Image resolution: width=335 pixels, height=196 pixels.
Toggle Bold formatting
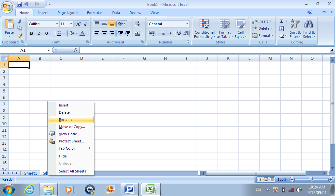pos(31,33)
